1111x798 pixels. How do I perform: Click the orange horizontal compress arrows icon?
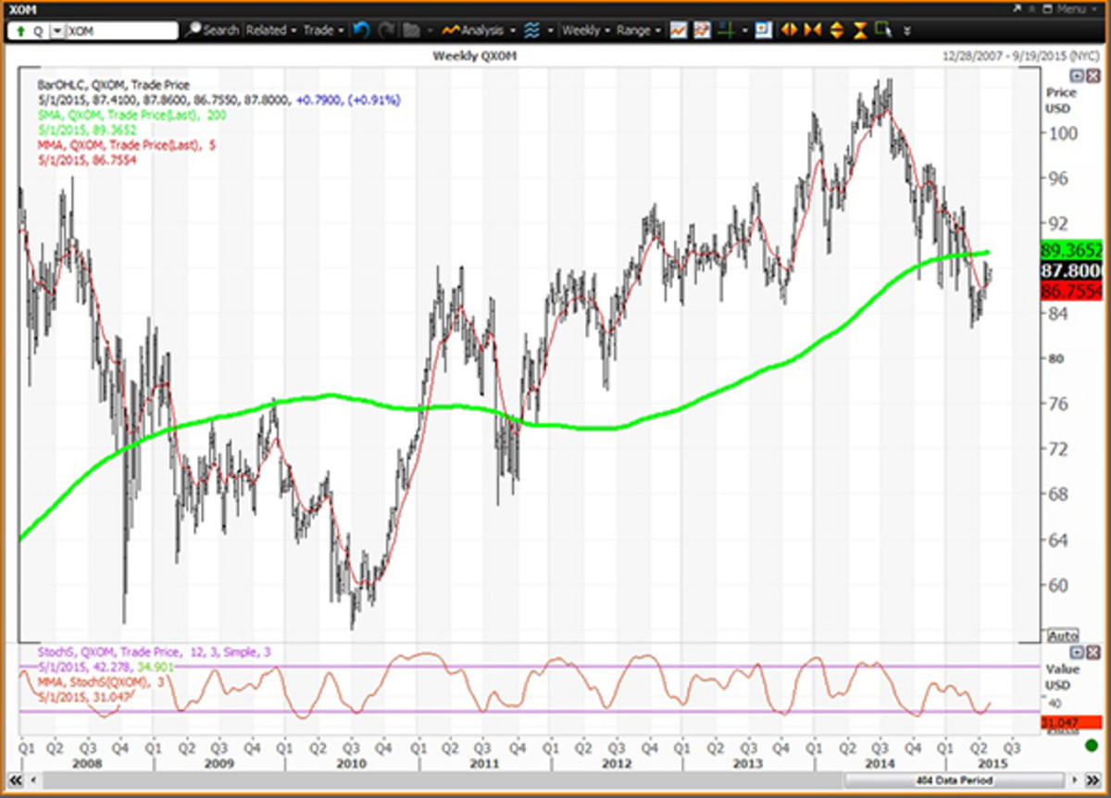pyautogui.click(x=813, y=31)
